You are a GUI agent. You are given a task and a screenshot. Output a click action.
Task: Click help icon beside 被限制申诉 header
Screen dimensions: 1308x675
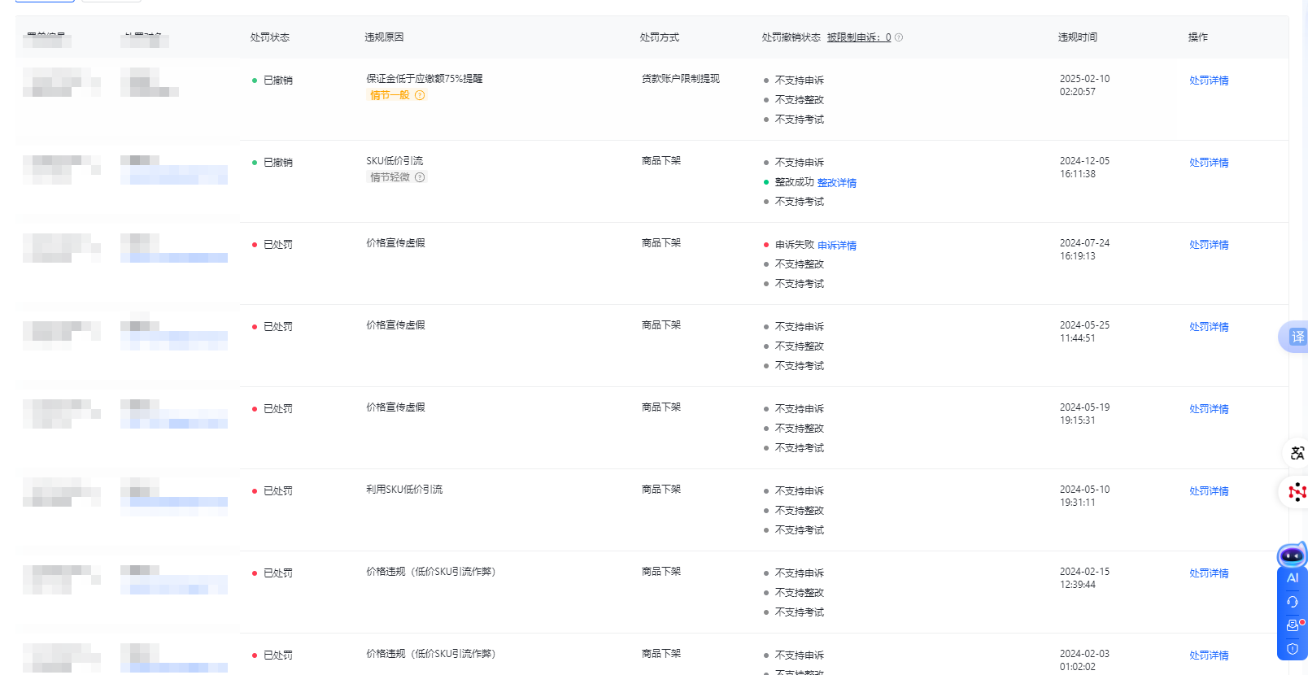899,37
